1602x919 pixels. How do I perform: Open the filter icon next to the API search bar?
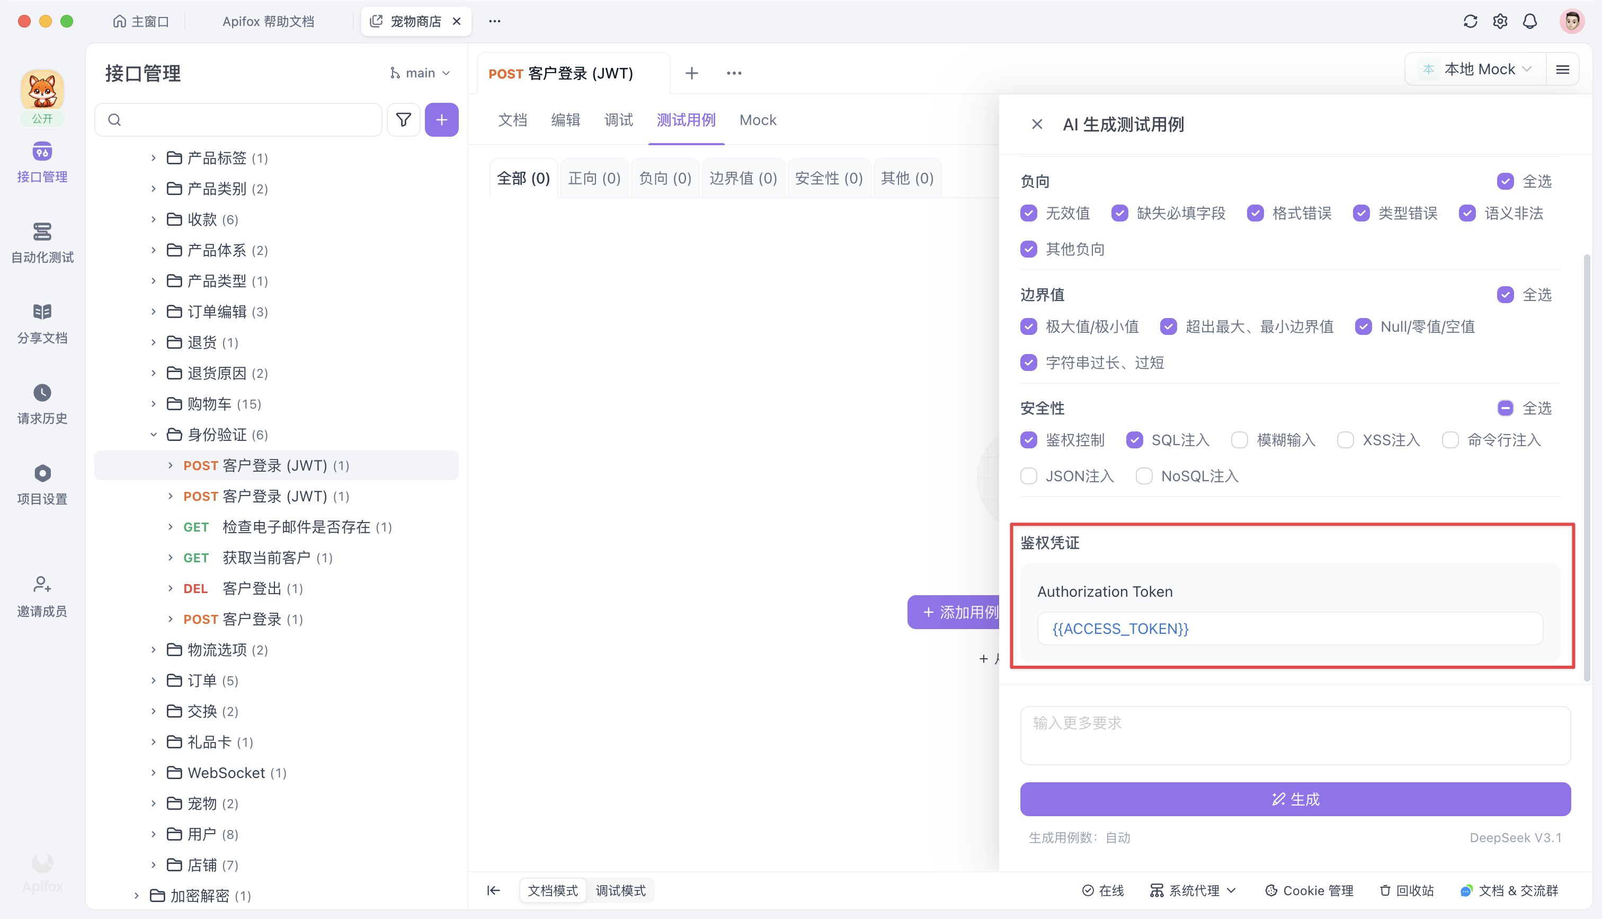(x=403, y=119)
